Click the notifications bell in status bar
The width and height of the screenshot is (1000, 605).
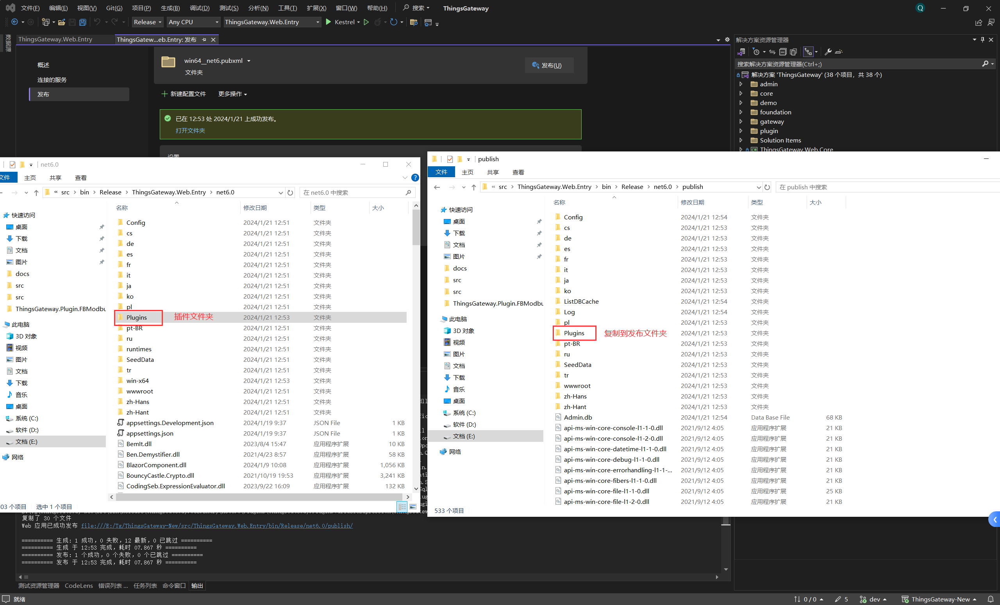(990, 599)
